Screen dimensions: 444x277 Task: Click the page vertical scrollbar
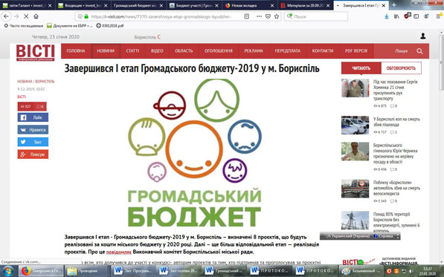pyautogui.click(x=441, y=147)
